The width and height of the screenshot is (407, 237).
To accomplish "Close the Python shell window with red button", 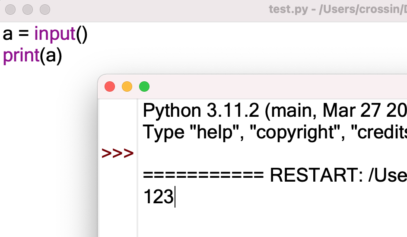I will 110,86.
